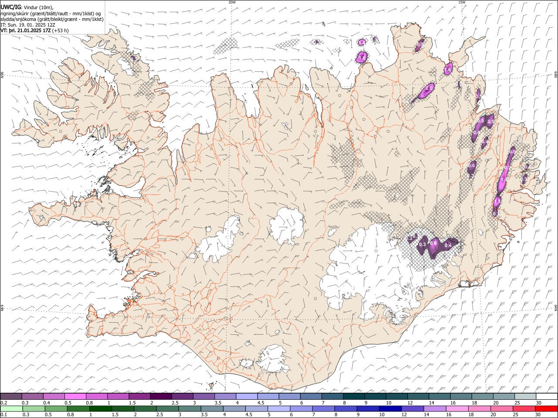Screen dimensions: 558x418
Task: Click the rigning/skúrir legend description line
Action: point(51,13)
